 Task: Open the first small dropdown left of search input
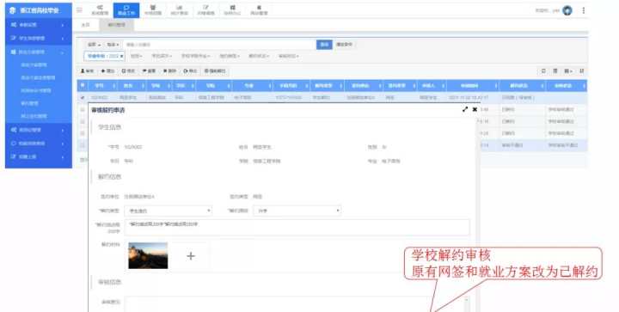pyautogui.click(x=94, y=45)
